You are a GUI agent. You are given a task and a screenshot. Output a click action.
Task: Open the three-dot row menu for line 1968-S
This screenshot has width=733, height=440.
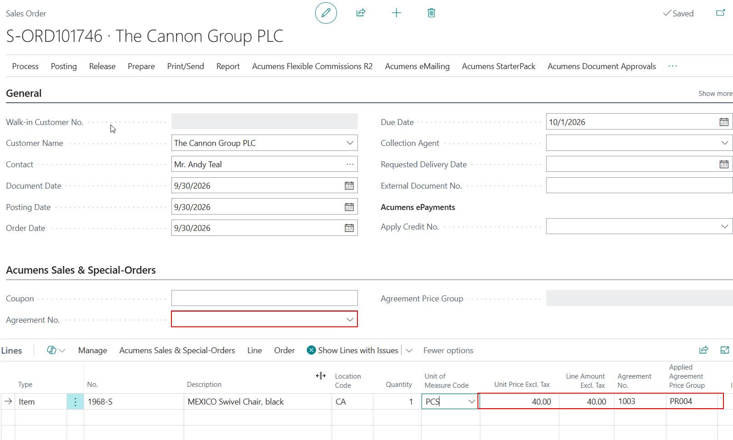75,402
